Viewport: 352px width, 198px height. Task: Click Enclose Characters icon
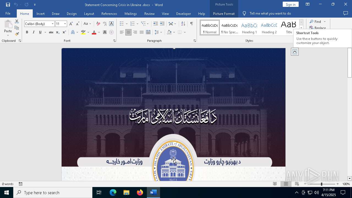coord(111,32)
